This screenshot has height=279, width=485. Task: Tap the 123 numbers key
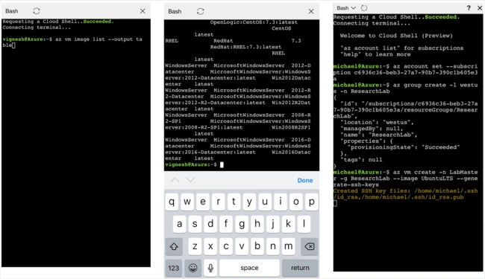coord(174,268)
